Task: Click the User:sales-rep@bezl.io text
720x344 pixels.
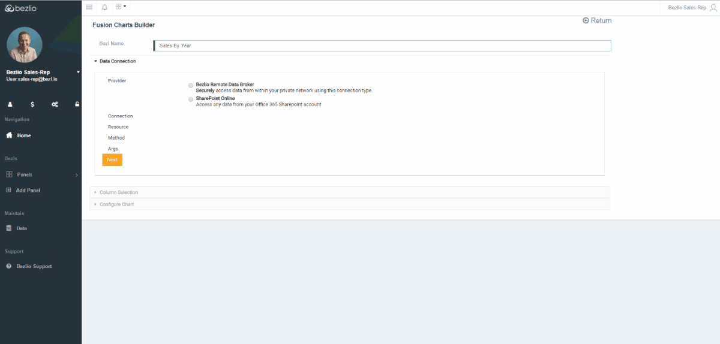Action: pos(32,79)
